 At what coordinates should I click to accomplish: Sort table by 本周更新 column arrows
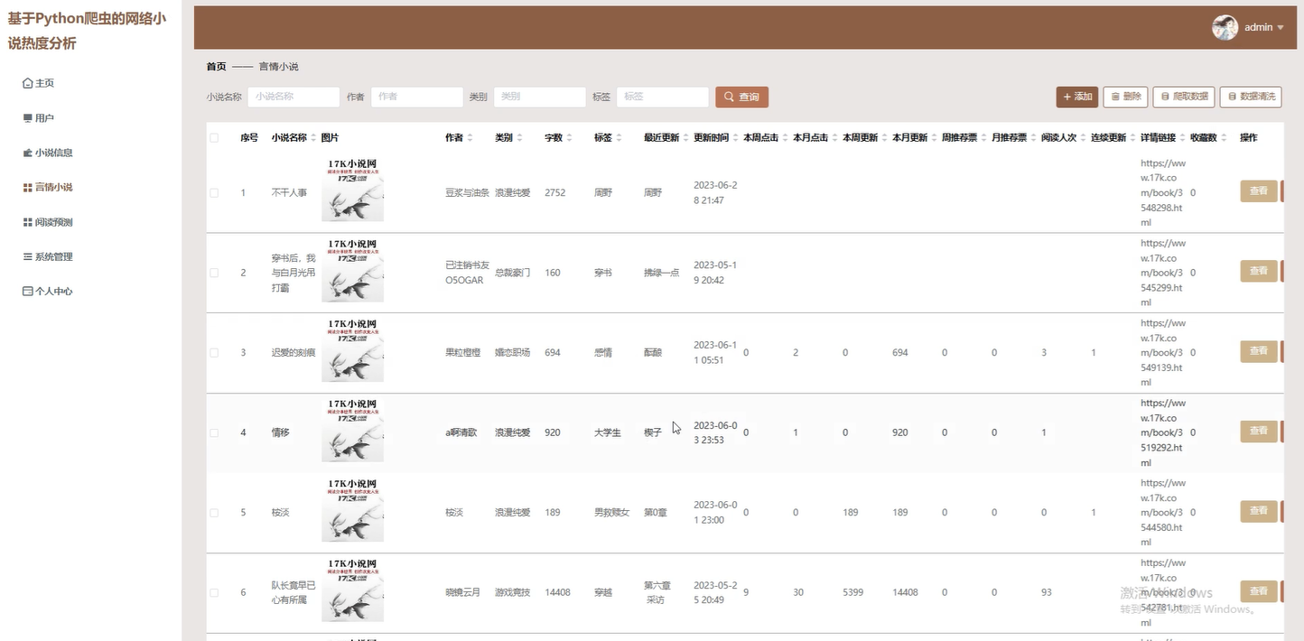click(x=884, y=138)
